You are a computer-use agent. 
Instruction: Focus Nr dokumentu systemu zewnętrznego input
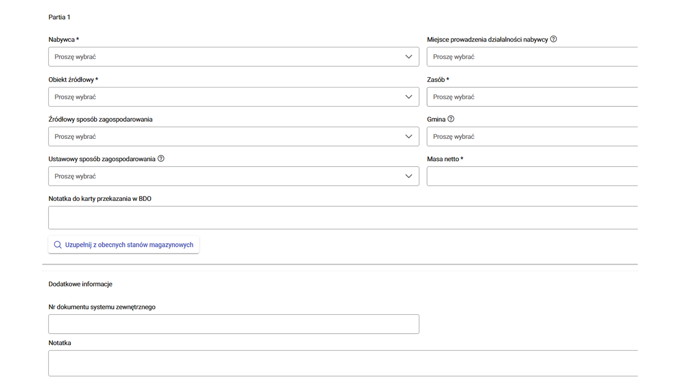click(233, 324)
